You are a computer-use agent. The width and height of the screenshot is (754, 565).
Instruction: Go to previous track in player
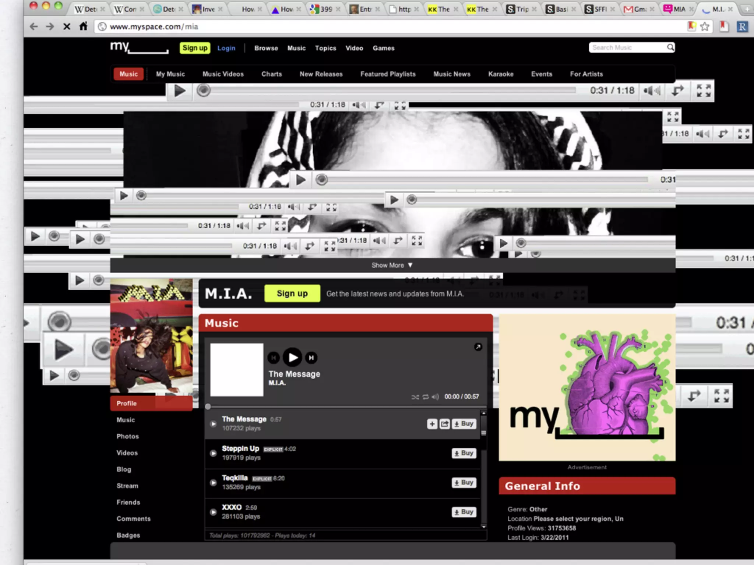(x=274, y=358)
